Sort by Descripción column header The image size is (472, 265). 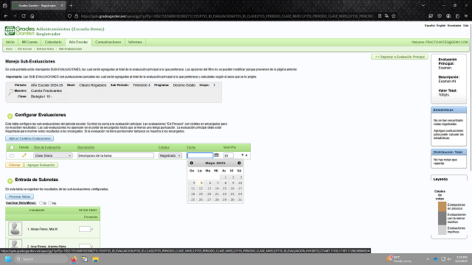point(86,147)
